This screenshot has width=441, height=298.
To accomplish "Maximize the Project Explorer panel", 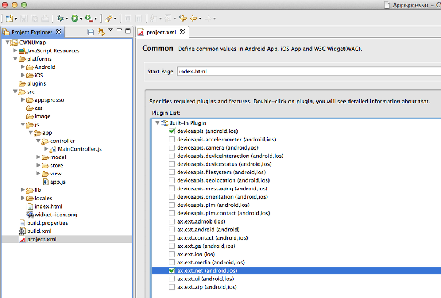I will 128,31.
